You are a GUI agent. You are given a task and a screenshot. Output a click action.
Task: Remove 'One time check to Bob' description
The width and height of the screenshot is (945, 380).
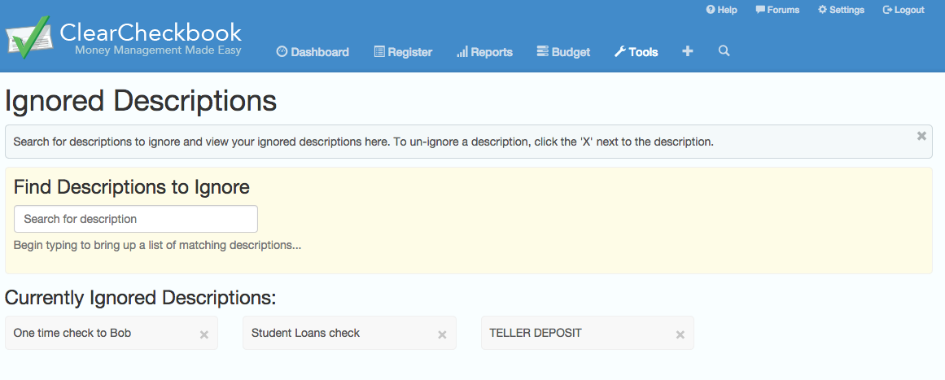click(204, 334)
